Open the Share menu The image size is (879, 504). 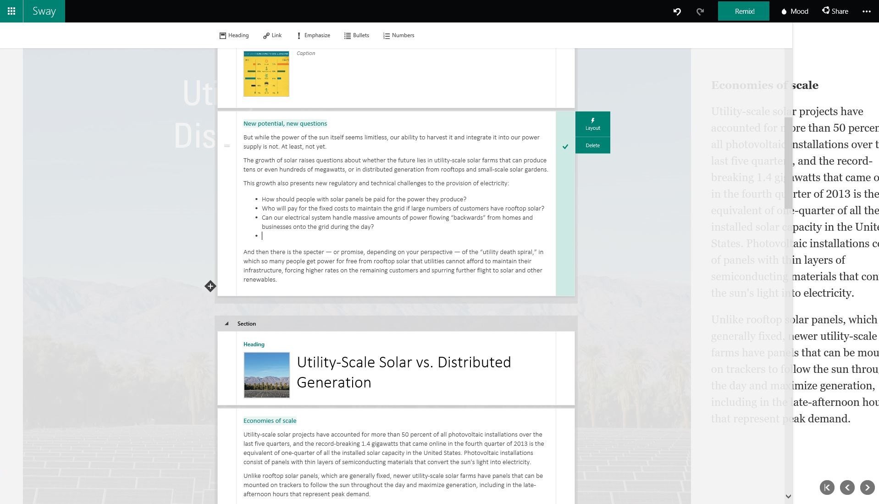coord(835,11)
